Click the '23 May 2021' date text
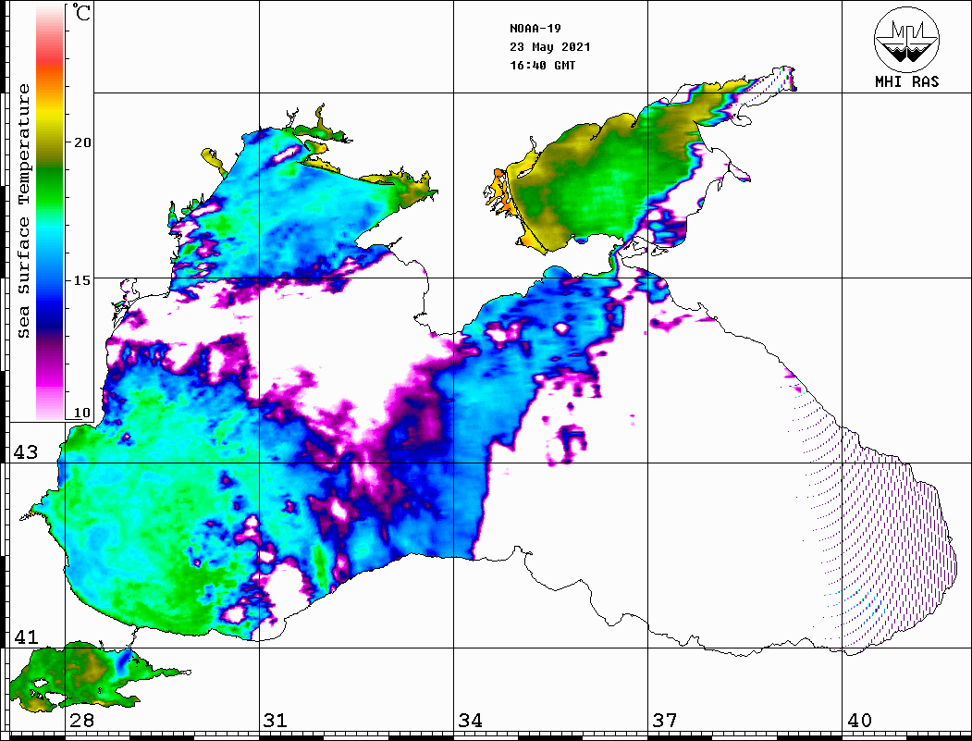 550,47
